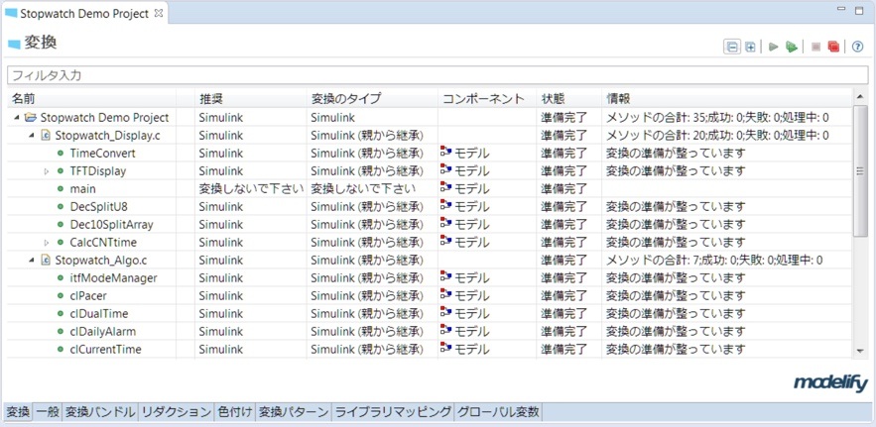Select the clCurrentTime tree row
The image size is (876, 427).
click(431, 350)
